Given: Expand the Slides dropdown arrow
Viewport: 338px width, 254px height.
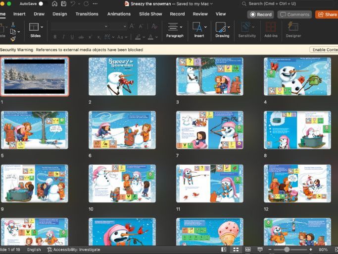Looking at the screenshot, I should pyautogui.click(x=42, y=27).
